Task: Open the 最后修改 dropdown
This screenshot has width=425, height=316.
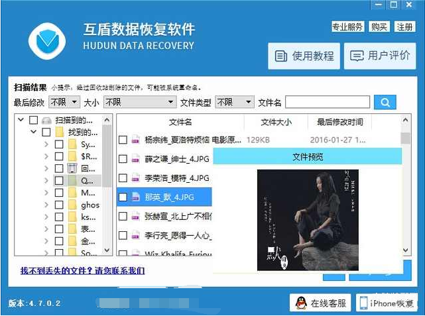Action: click(64, 103)
